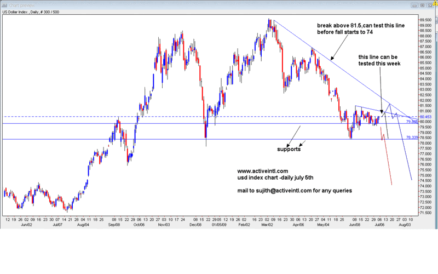Select the 'this line can be tested' note
This screenshot has width=438, height=274.
point(379,60)
